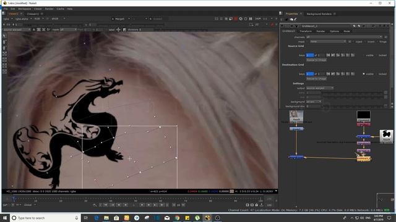Screen dimensions: 396x222
Task: Open the output source warped dropdown
Action: (320, 88)
